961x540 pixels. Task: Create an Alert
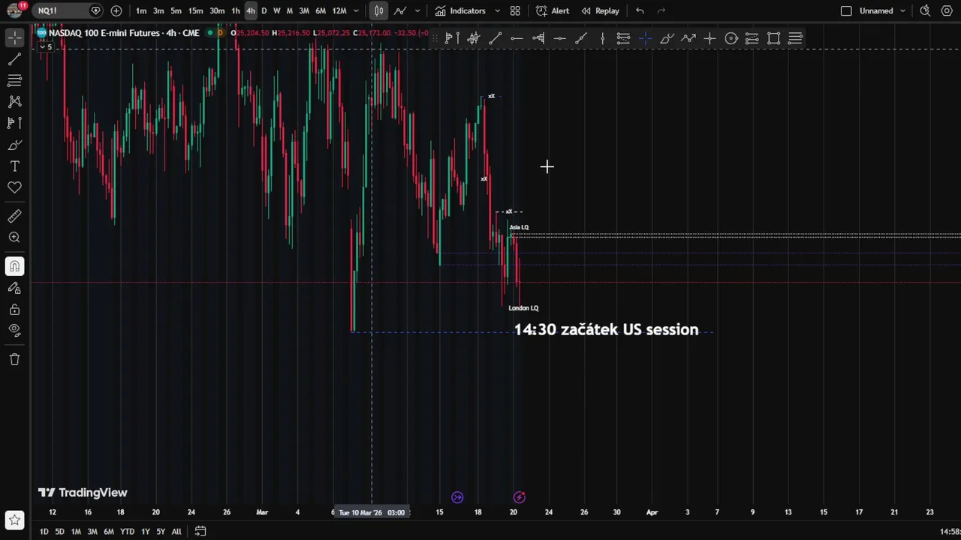point(553,10)
